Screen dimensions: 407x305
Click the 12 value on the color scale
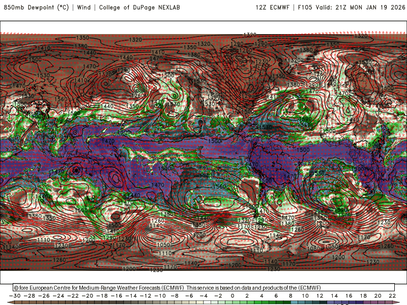[320, 296]
